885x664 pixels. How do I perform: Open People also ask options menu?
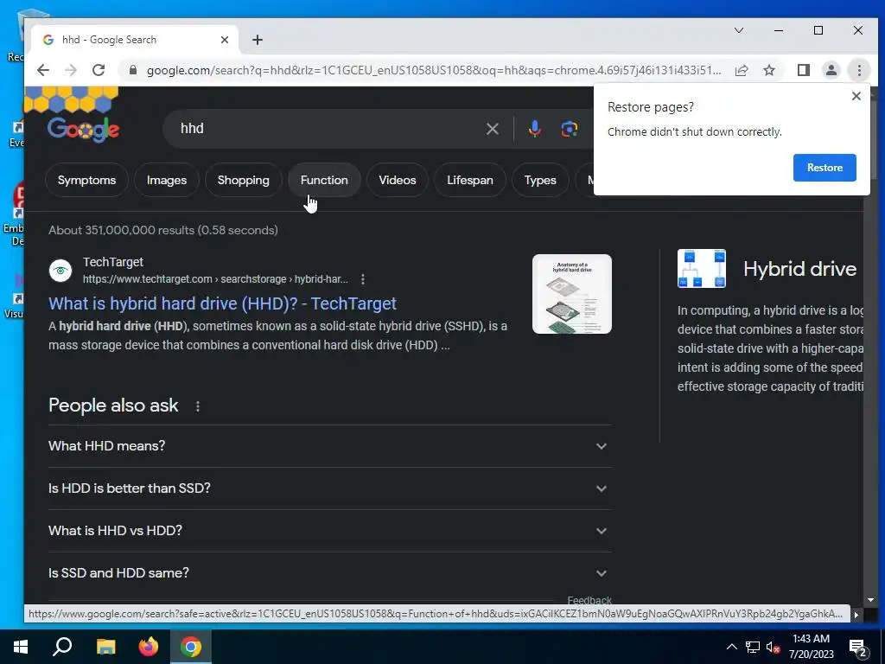tap(198, 406)
